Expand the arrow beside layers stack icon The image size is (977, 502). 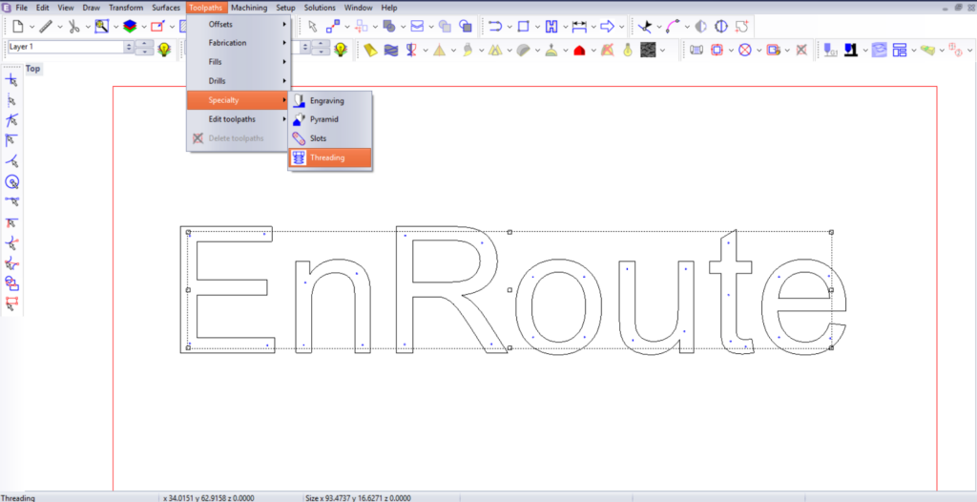tap(143, 27)
